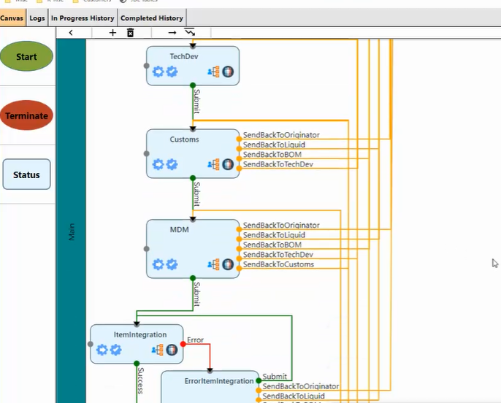This screenshot has width=501, height=403.
Task: Click the person avatar icon in Customs node
Action: pos(228,164)
